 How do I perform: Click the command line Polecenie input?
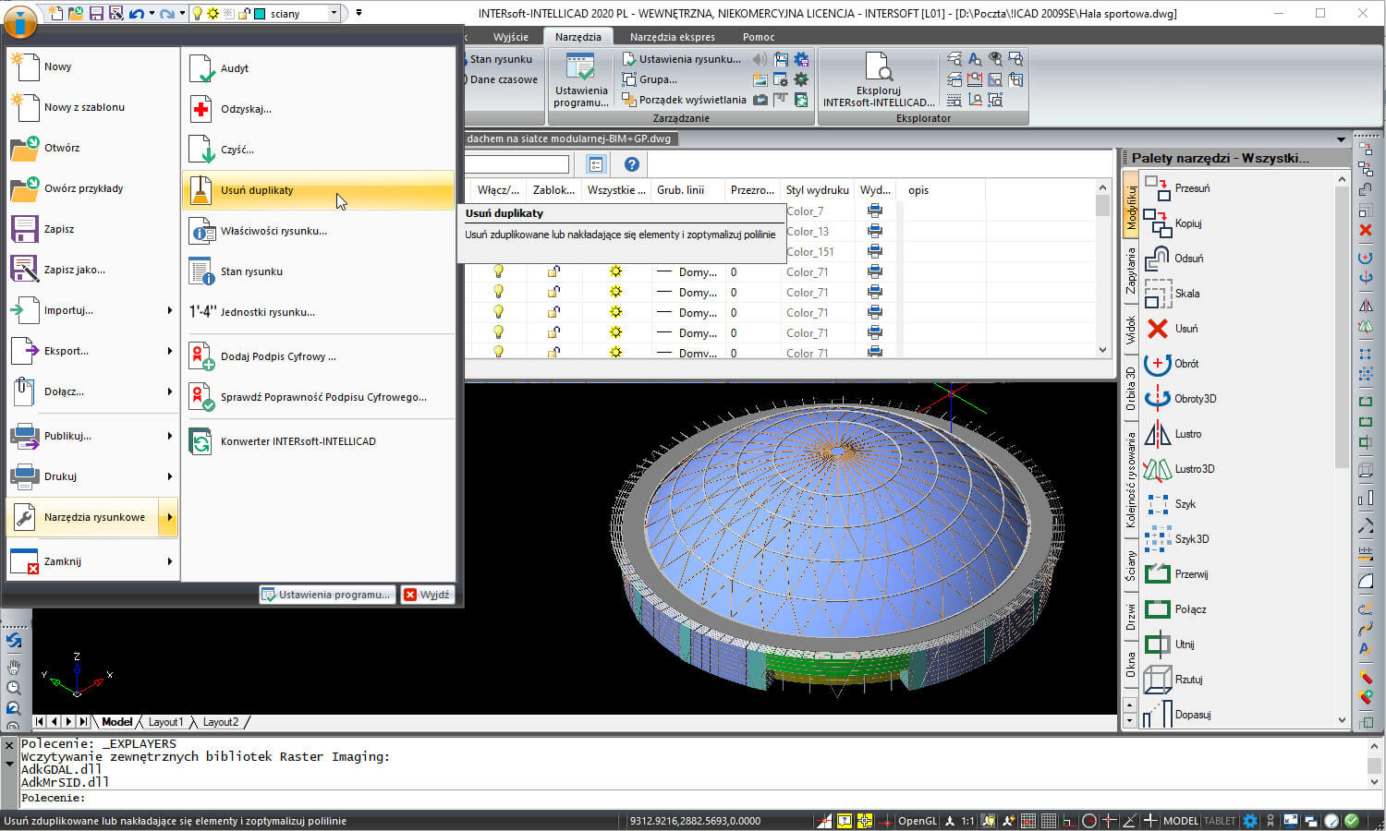(693, 799)
